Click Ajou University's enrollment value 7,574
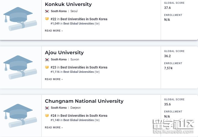This screenshot has height=137, width=198. [x=168, y=68]
